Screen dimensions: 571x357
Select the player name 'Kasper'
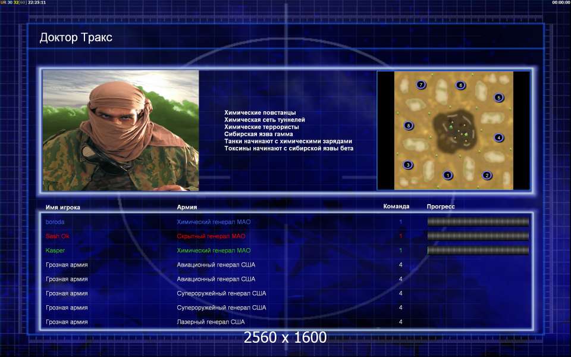(x=55, y=250)
